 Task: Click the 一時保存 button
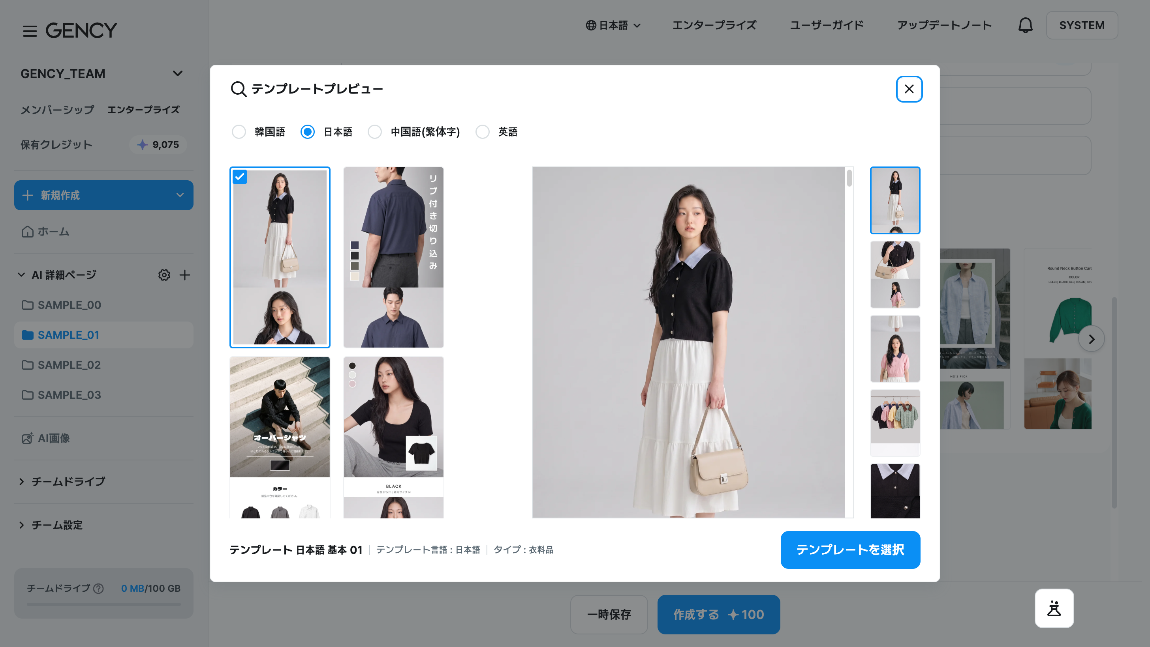609,614
